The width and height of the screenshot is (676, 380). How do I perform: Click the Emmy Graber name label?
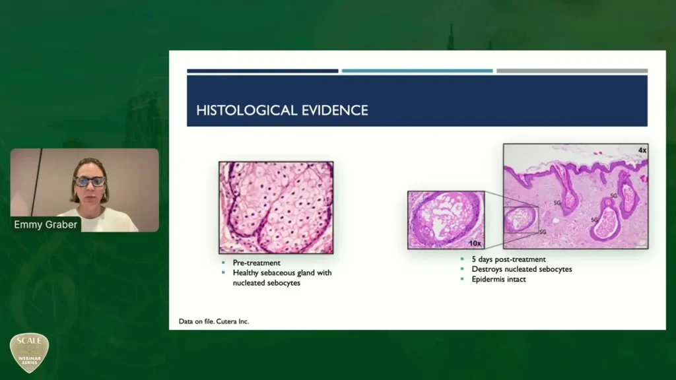tap(46, 225)
